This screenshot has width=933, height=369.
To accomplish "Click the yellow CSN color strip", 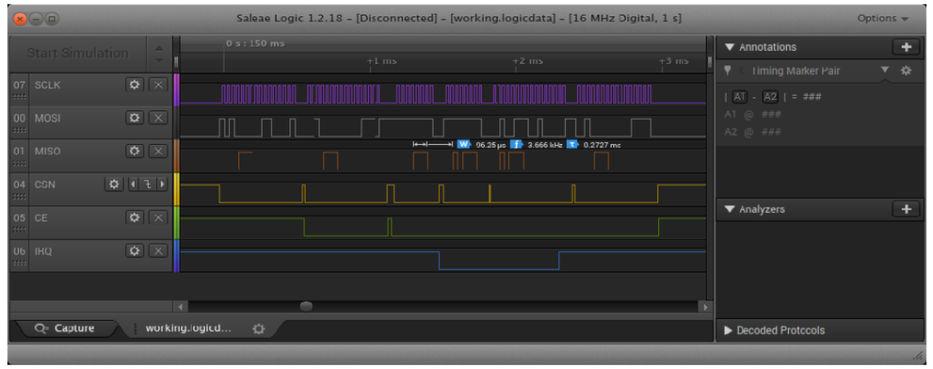I will (x=176, y=189).
